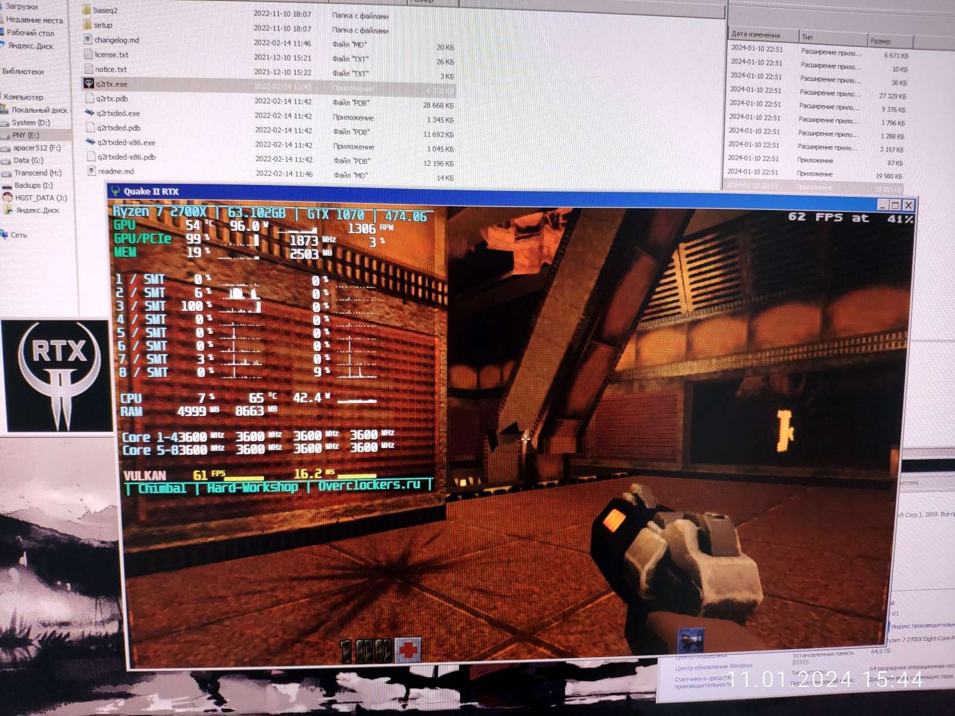The image size is (955, 716).
Task: Open the Data (G:) drive
Action: (x=29, y=160)
